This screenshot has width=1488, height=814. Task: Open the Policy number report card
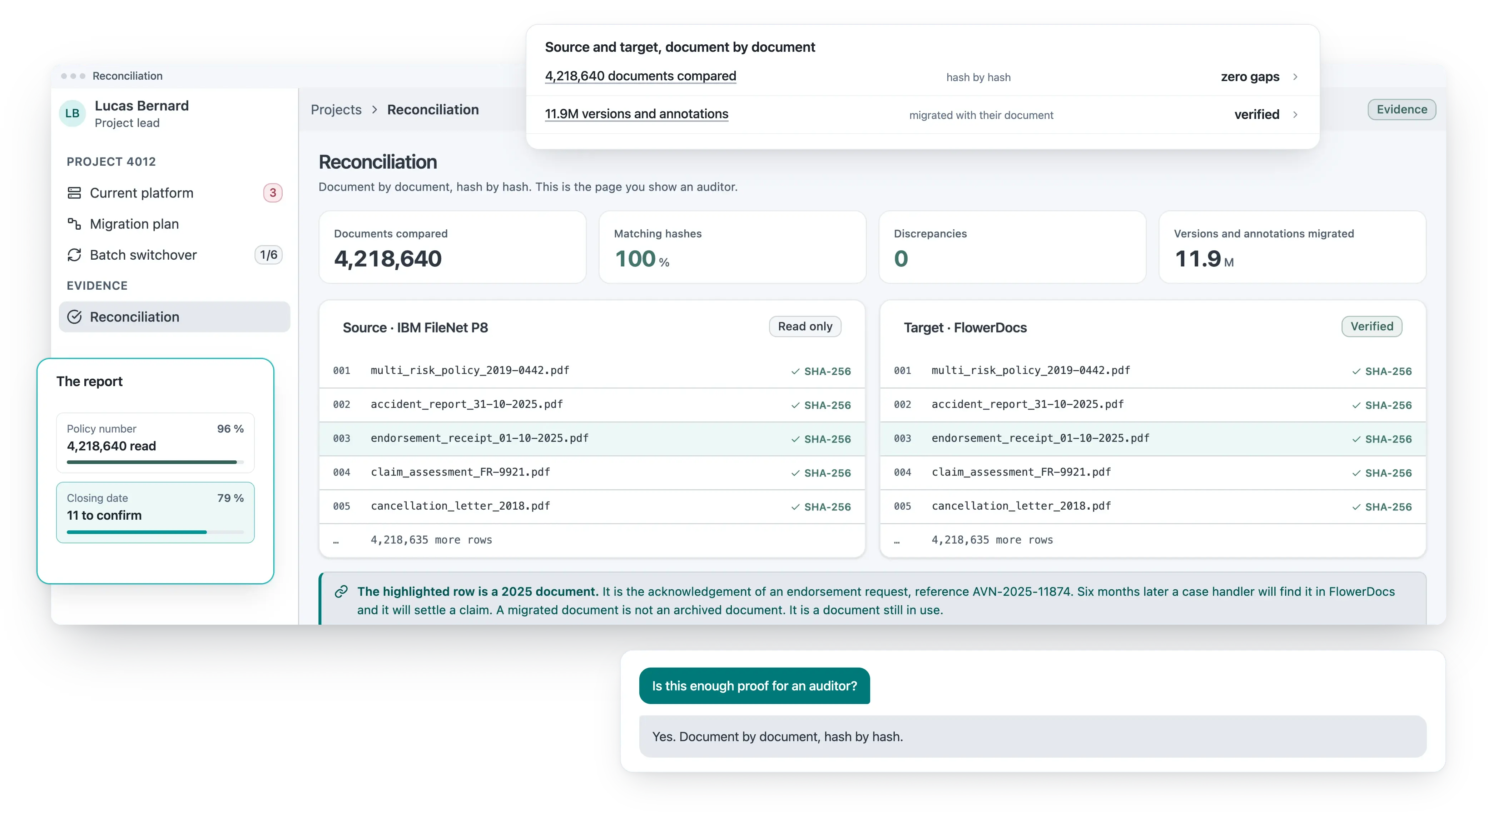[155, 443]
